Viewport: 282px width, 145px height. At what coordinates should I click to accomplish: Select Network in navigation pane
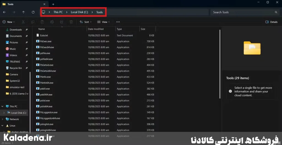point(14,119)
